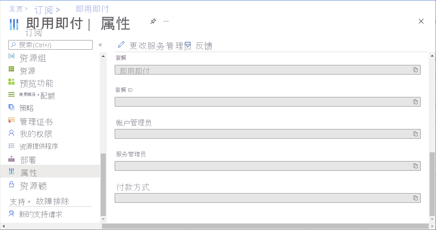The image size is (436, 230).
Task: Copy the 服务管理员 value
Action: point(416,166)
